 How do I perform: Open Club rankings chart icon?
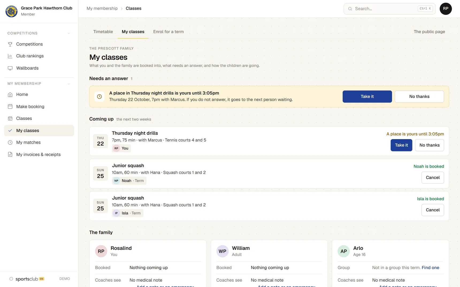pos(10,56)
